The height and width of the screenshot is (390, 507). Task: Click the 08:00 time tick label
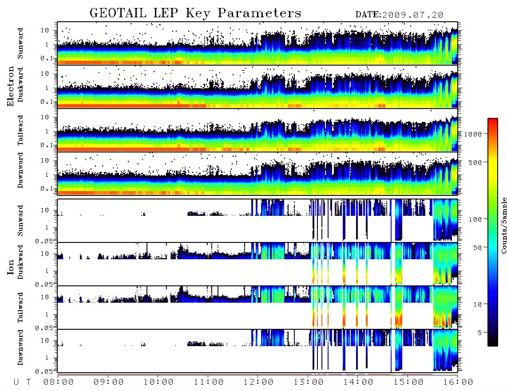point(59,382)
